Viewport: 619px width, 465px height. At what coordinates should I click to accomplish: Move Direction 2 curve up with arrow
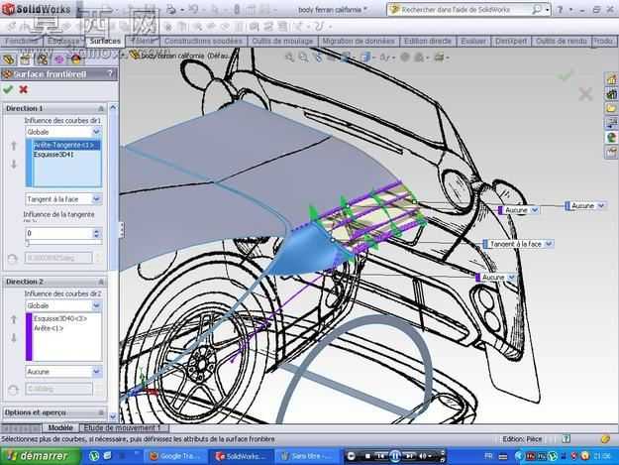click(14, 319)
